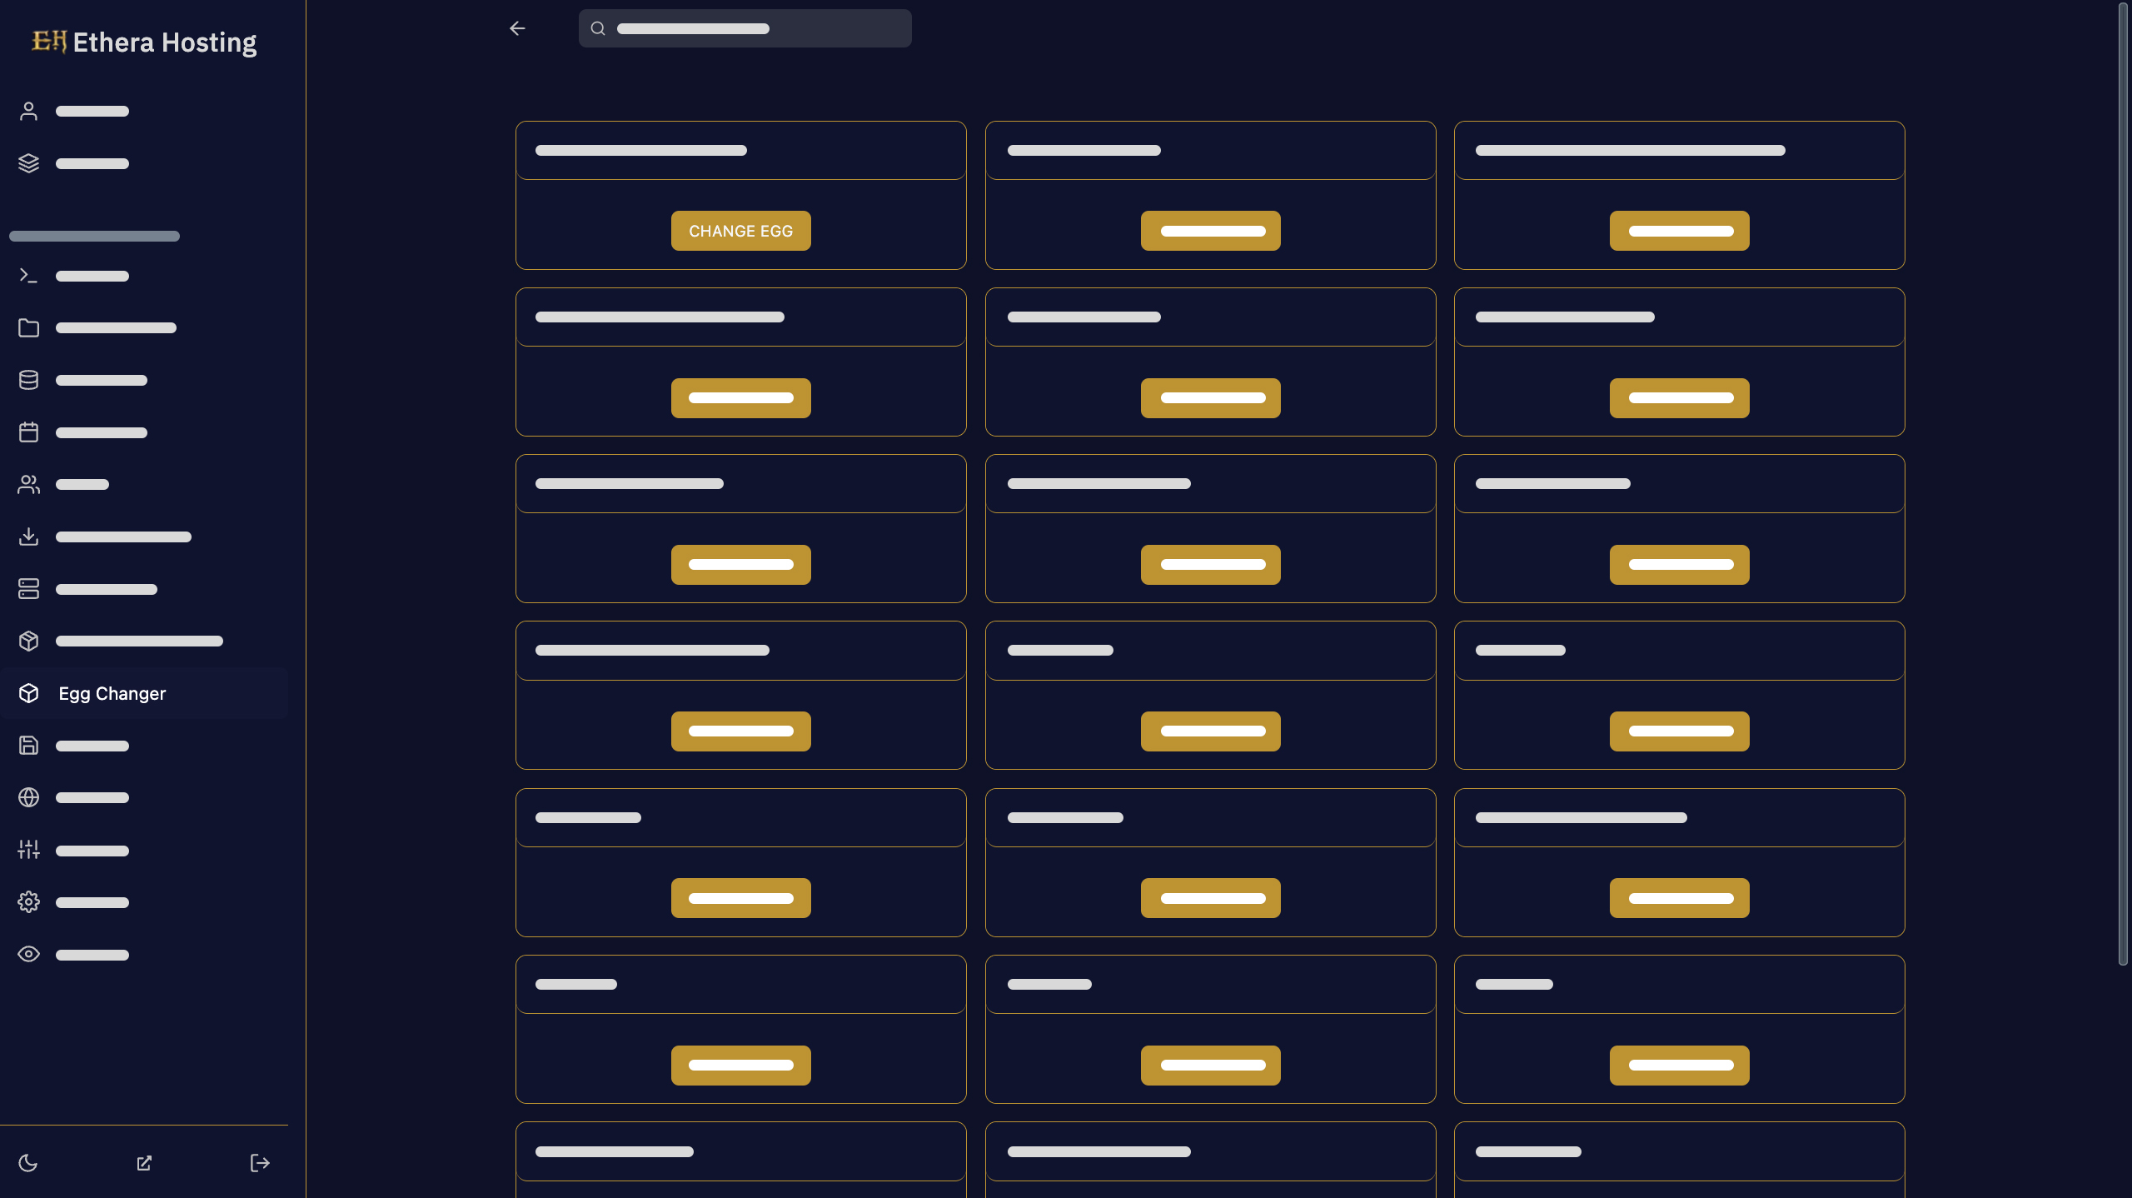Select the Egg Changer sidebar entry
Screen dimensions: 2132x1198
[x=112, y=693]
